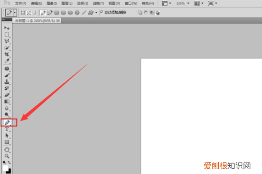Click the background color swatch

[9, 171]
